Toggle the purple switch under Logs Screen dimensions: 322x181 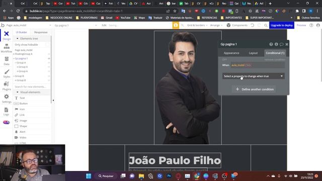coord(7,122)
